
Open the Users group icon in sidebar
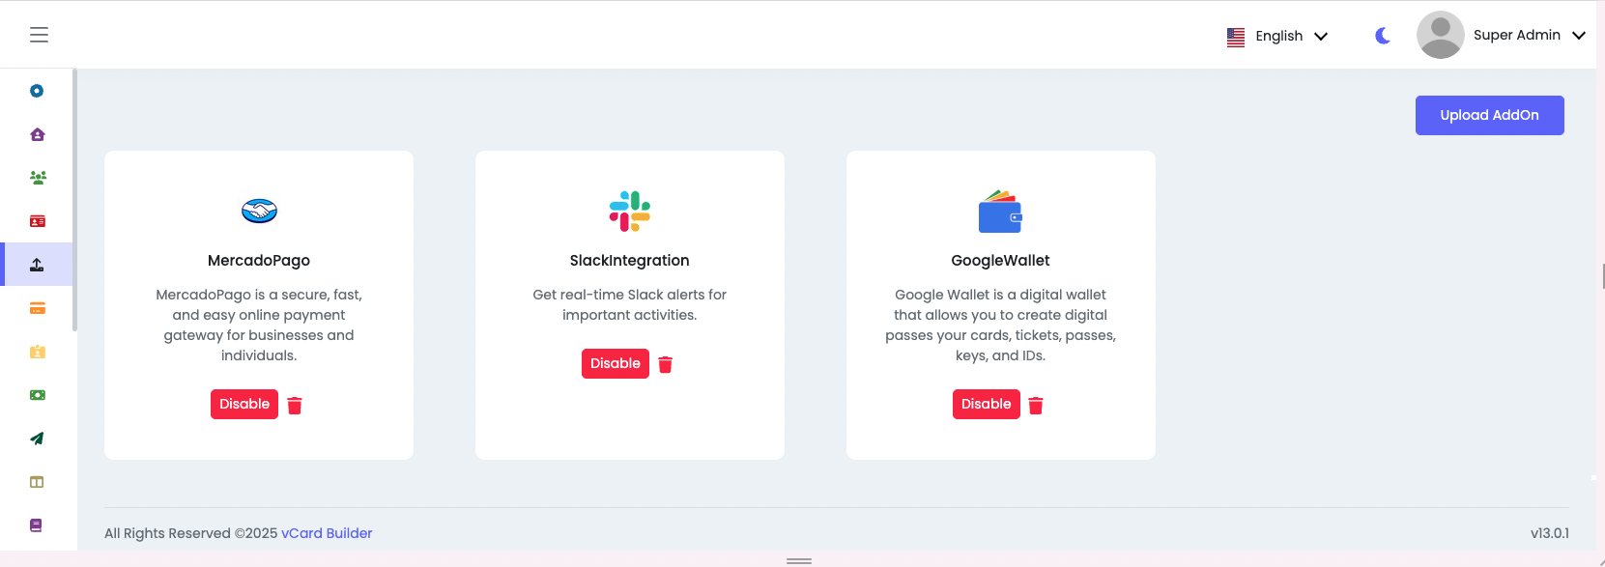click(x=36, y=177)
